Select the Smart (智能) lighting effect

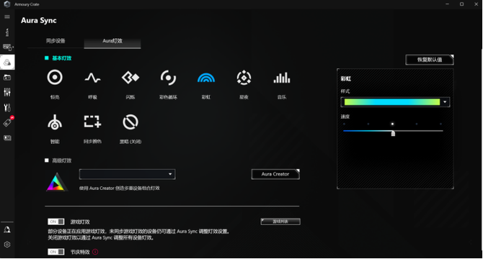(55, 122)
